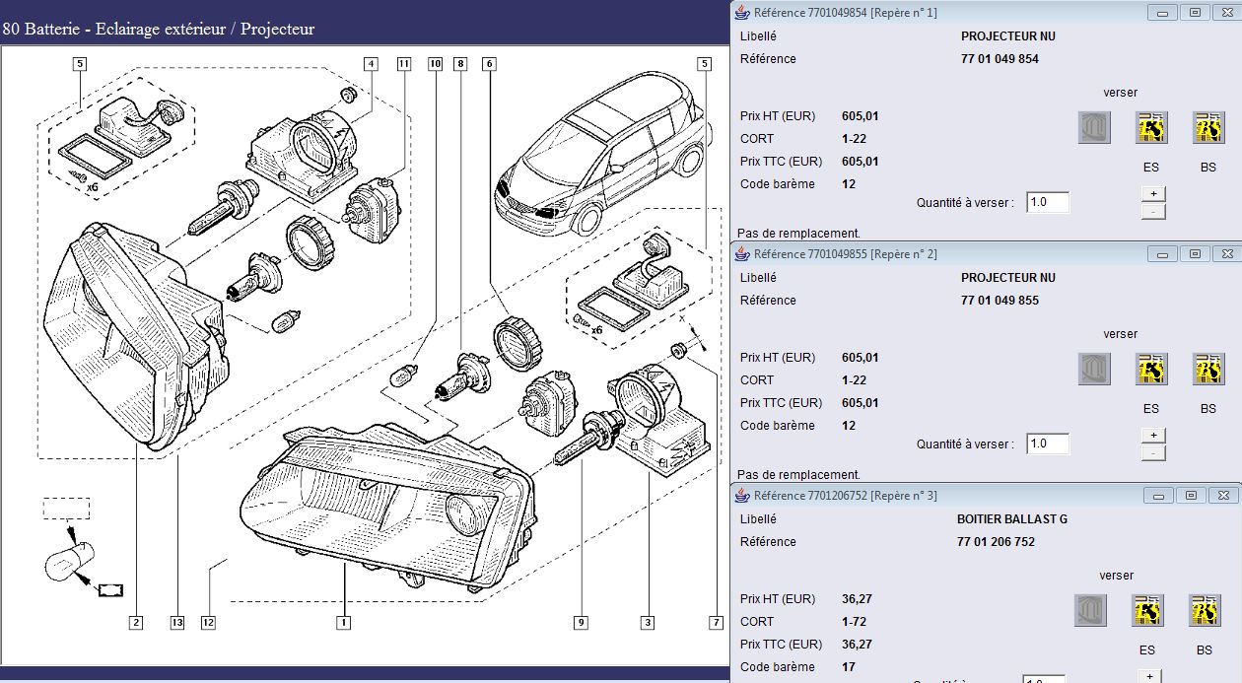The width and height of the screenshot is (1242, 683).
Task: Select callout number 3 for the ballast unit
Action: click(x=648, y=622)
